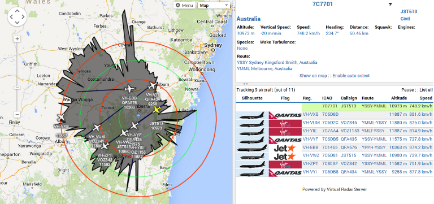Click the Pause tracking link
The height and width of the screenshot is (204, 434).
pyautogui.click(x=407, y=90)
